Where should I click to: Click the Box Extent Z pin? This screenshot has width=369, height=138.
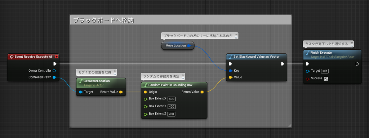coord(146,114)
